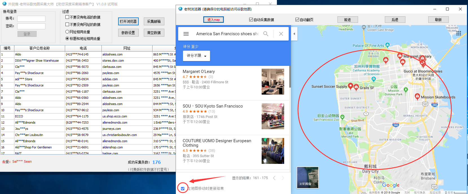Click the '采集邮箱' button
Screen dimensions: 468x194
(154, 21)
